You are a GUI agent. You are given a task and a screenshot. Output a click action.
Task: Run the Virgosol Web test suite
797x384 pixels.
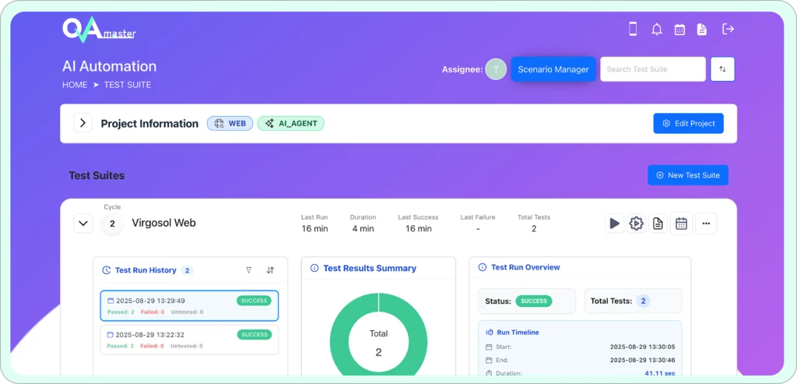click(615, 224)
